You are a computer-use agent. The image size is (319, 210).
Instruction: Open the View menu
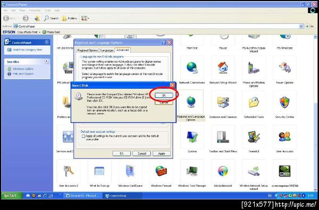point(22,10)
